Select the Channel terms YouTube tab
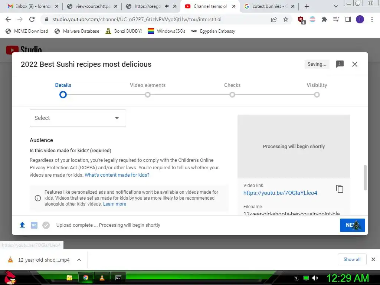 [210, 6]
